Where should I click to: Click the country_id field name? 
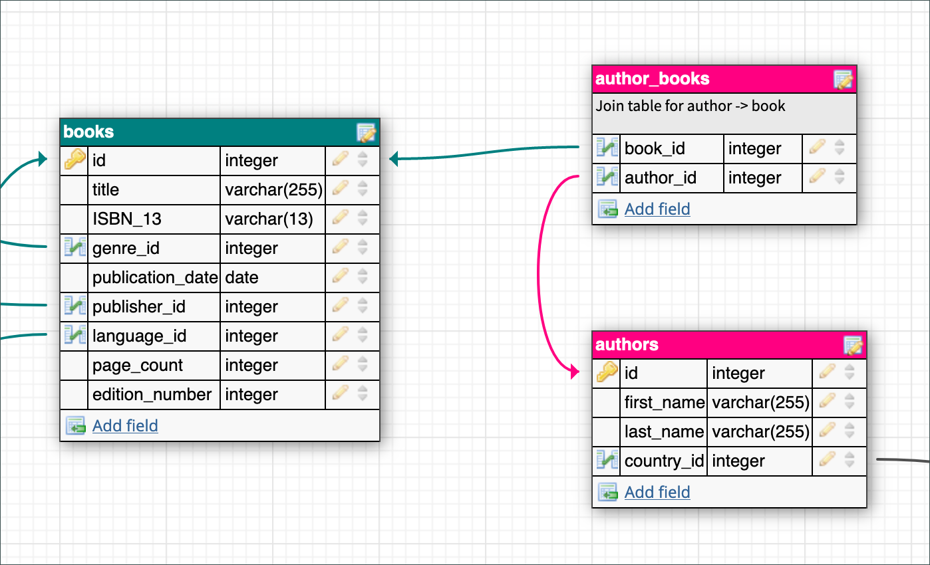tap(664, 461)
